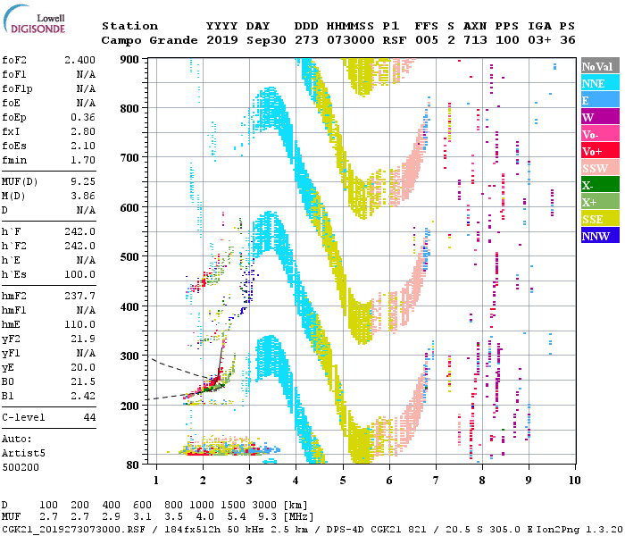Click the hmE value 110.0
This screenshot has height=536, width=625.
tap(79, 325)
